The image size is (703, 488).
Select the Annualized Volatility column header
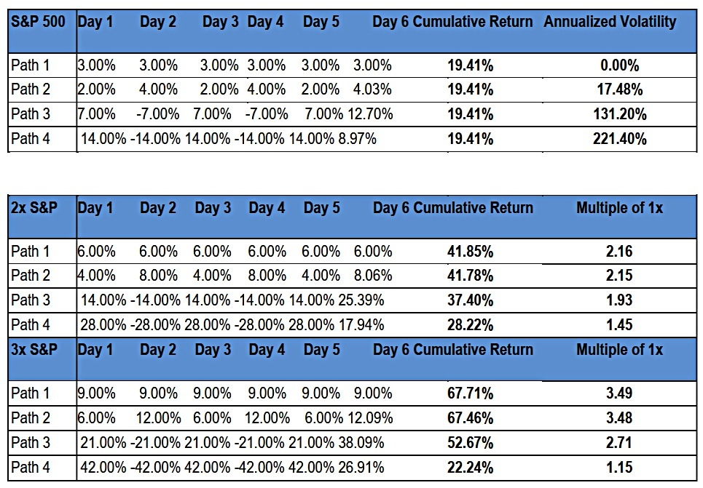point(610,22)
